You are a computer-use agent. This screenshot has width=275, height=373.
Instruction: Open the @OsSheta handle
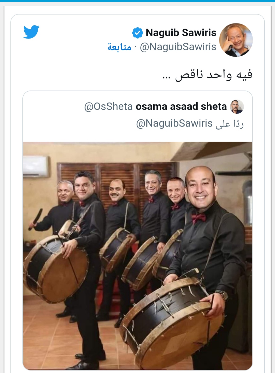point(108,106)
